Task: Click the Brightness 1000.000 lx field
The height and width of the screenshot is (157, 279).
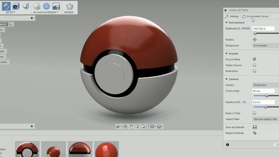Action: click(263, 29)
